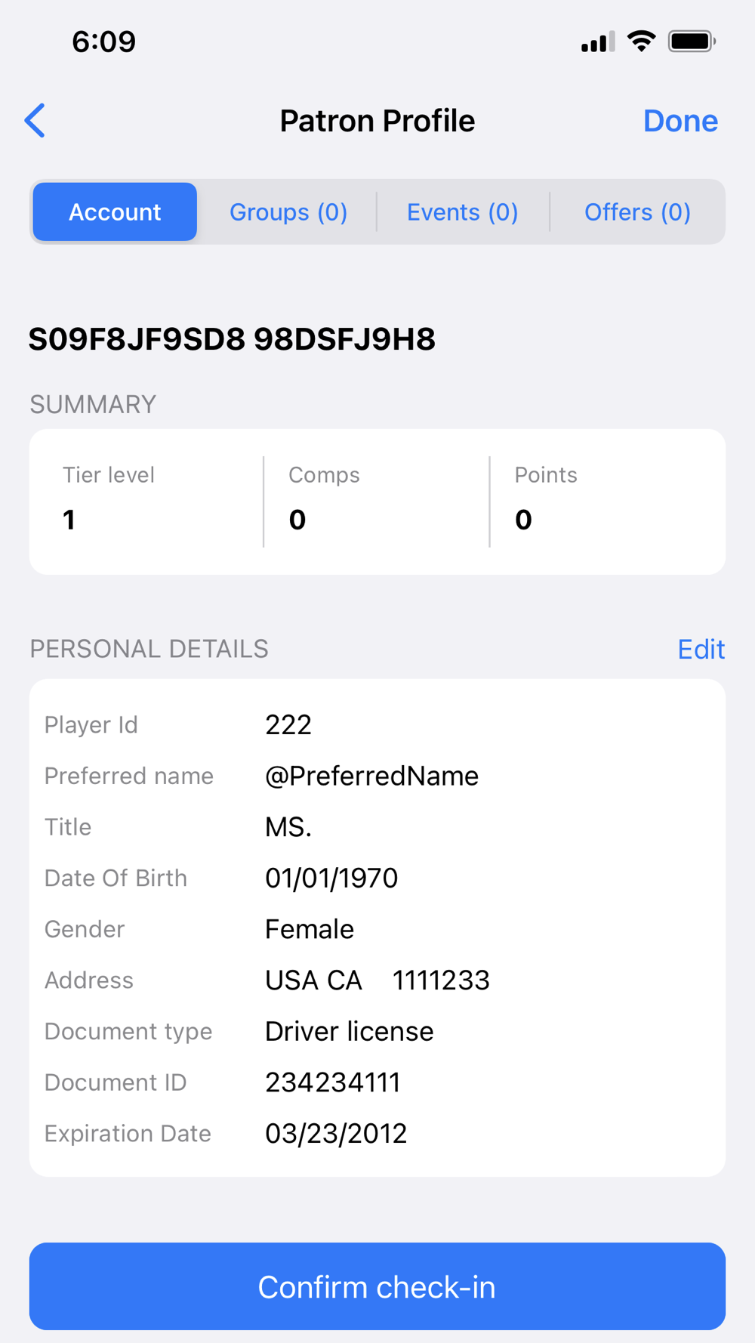
Task: Tap the back chevron arrow
Action: [35, 121]
